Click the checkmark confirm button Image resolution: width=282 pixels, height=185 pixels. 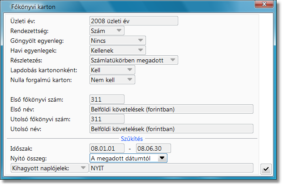[x=266, y=168]
